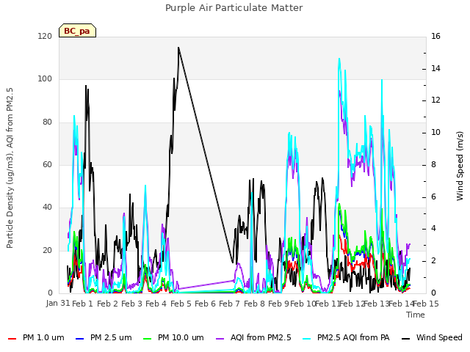
Task: Click the Particle Density y-axis label
Action: (10, 168)
